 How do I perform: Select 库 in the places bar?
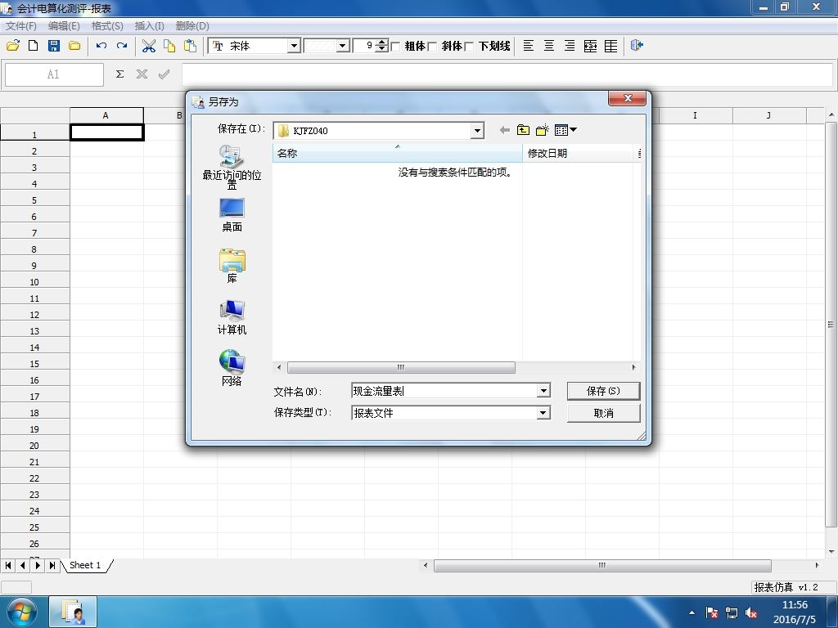232,266
